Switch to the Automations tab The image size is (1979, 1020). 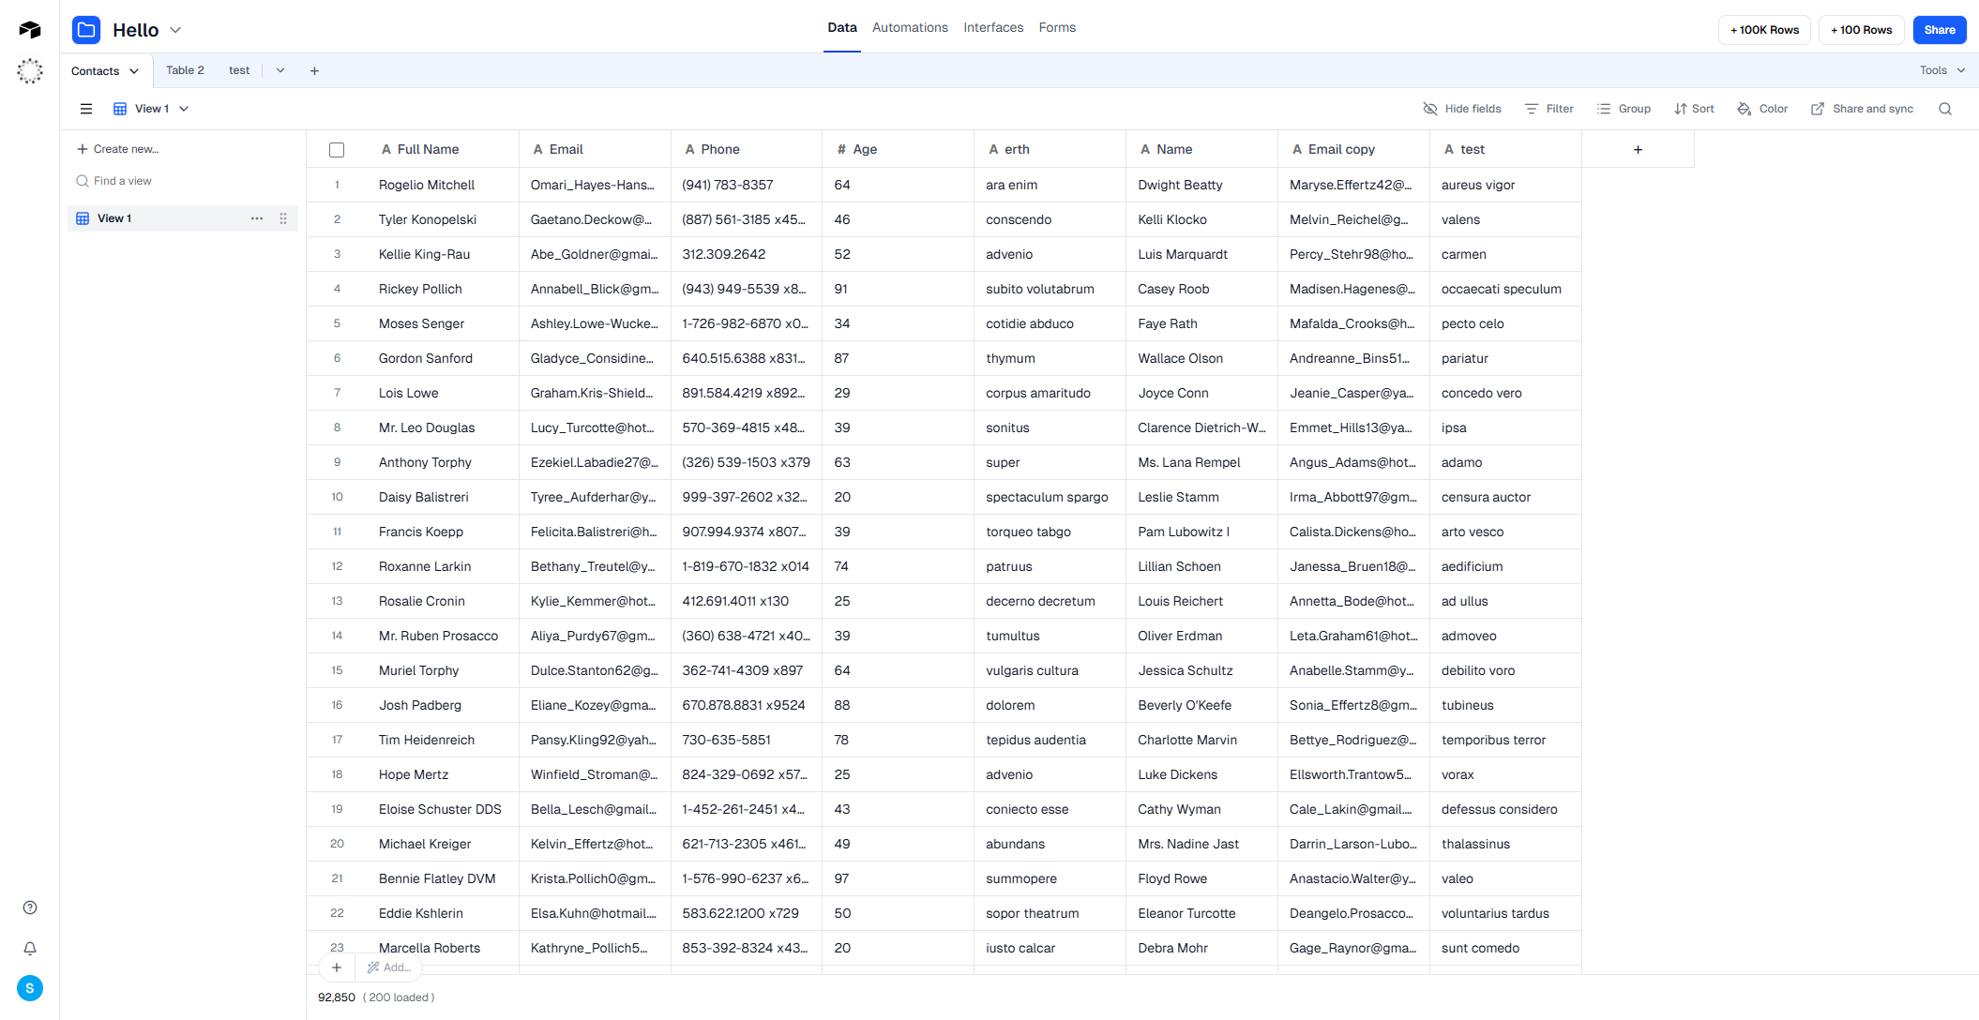[909, 27]
